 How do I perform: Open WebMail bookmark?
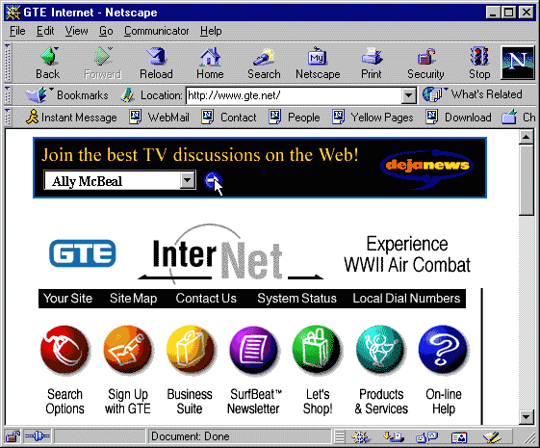[x=160, y=118]
